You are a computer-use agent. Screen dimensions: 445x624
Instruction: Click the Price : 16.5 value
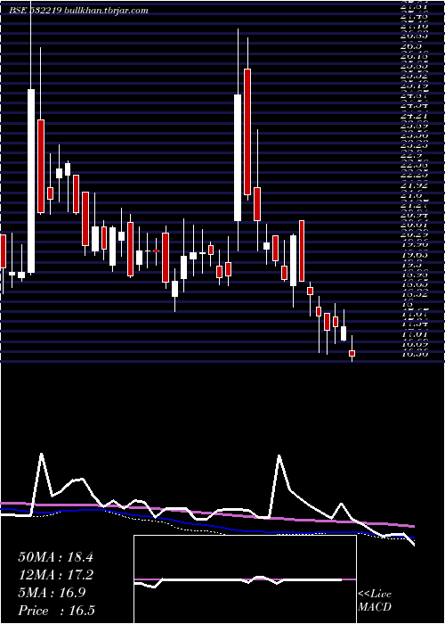tap(56, 611)
